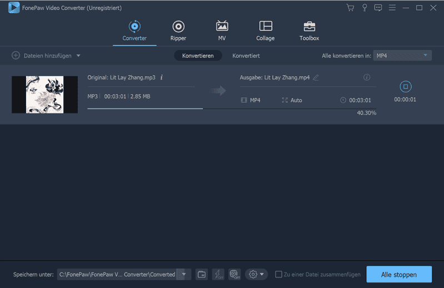Click the source duration 00:03:01
Viewport: 444px width, 288px height.
115,96
